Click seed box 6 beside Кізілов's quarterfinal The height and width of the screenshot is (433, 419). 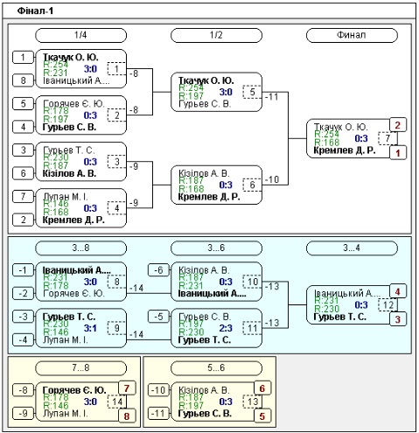click(x=23, y=173)
